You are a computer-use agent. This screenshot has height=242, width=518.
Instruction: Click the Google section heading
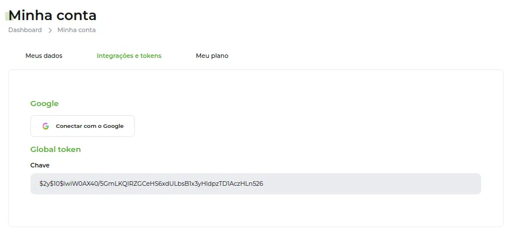click(44, 104)
